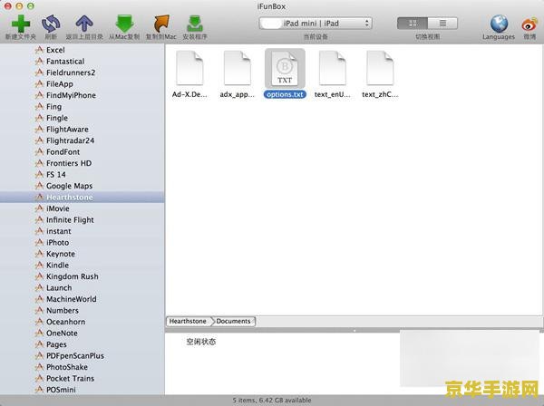Click the green down-arrow Copy from Mac icon
The image size is (544, 406).
click(124, 24)
